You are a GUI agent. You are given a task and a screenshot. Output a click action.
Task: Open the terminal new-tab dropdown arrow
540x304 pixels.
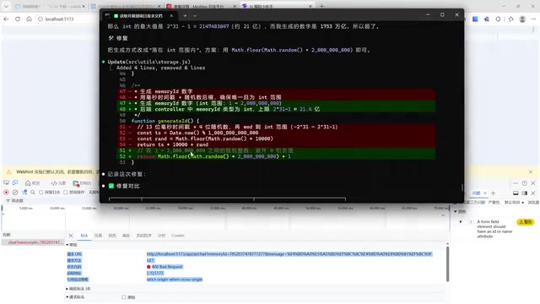pos(195,15)
